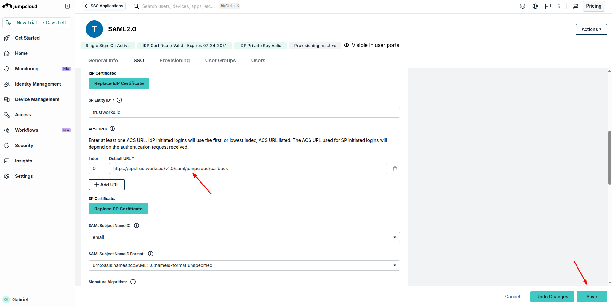Click the Device Management icon
This screenshot has width=612, height=307.
tap(7, 99)
